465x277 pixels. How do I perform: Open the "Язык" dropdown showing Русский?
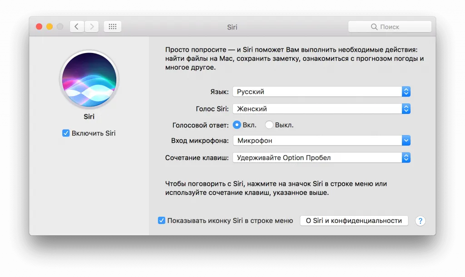[322, 92]
